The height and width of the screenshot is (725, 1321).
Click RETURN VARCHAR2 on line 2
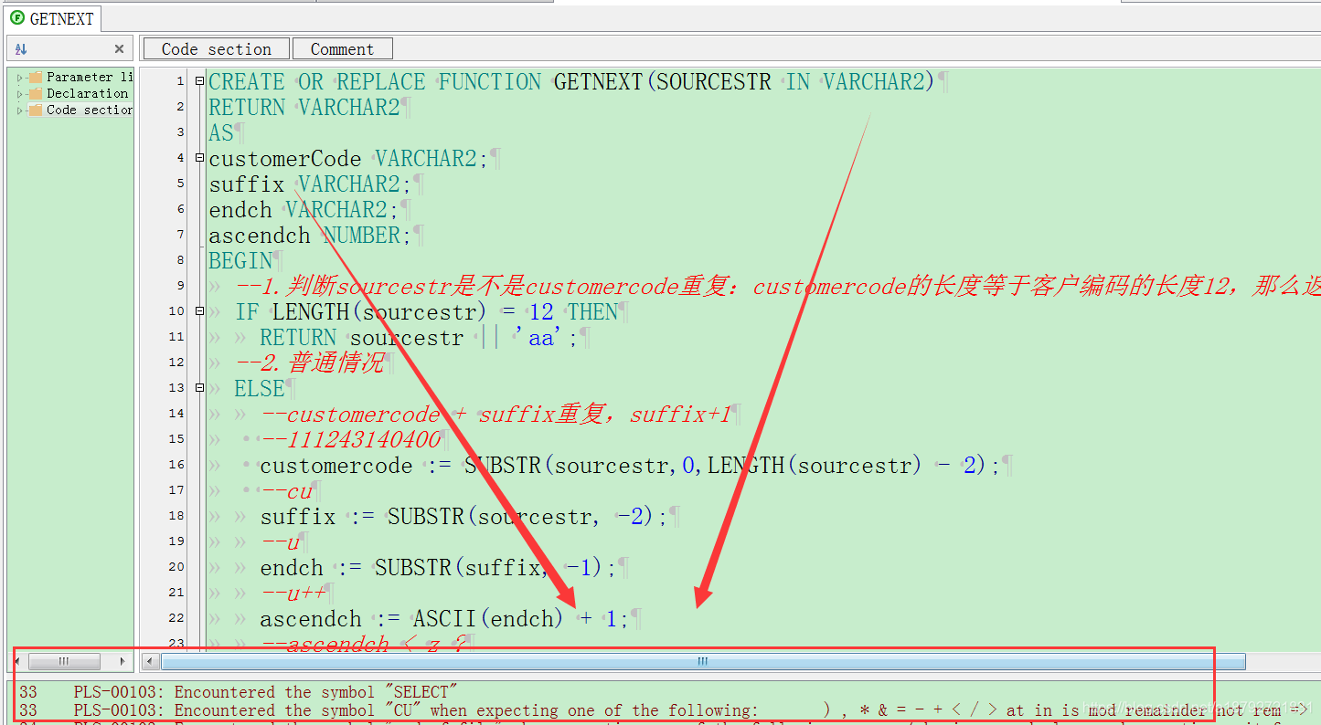point(304,108)
